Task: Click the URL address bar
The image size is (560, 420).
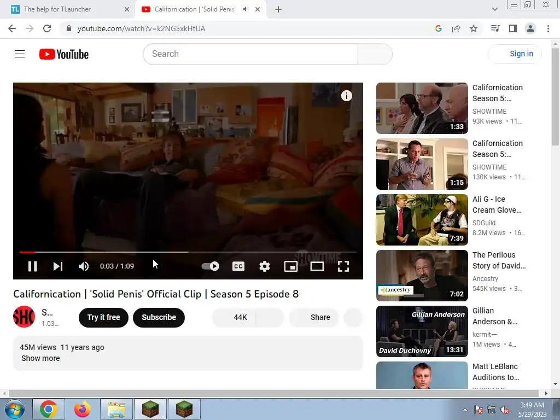Action: pyautogui.click(x=250, y=28)
